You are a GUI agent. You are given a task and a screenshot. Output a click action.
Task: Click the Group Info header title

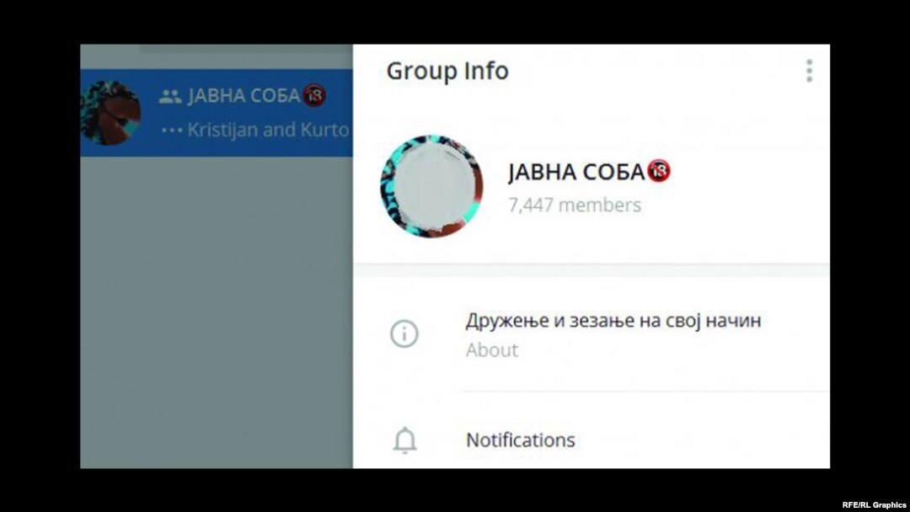[447, 71]
